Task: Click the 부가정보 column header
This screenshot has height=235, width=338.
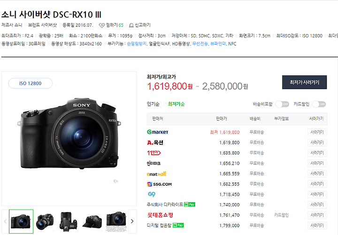Action: [x=281, y=119]
